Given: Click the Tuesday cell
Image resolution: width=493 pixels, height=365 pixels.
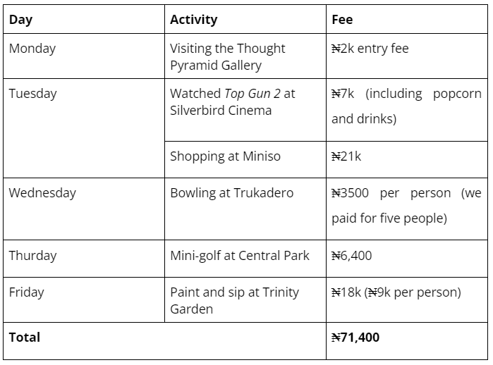Looking at the screenshot, I should [33, 94].
